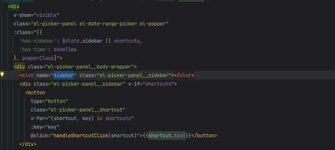
Task: Click the highlighted shortcut.text interpolation
Action: click(x=167, y=136)
